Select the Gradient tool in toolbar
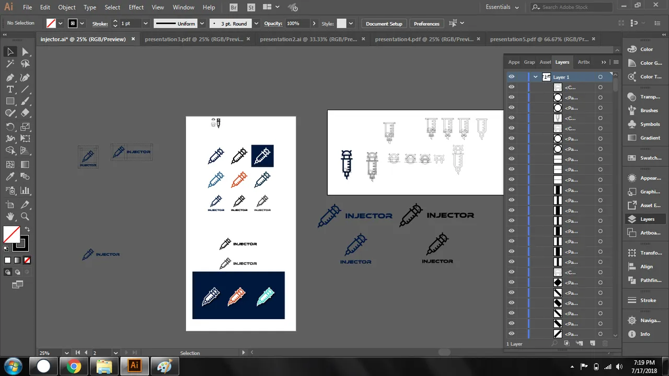The height and width of the screenshot is (376, 669). click(25, 164)
